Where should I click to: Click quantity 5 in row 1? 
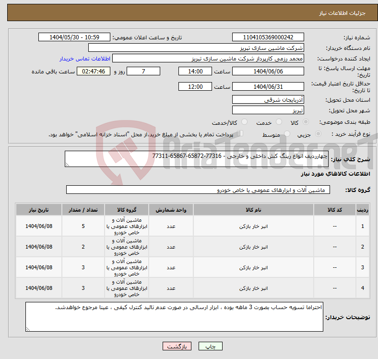(x=83, y=227)
